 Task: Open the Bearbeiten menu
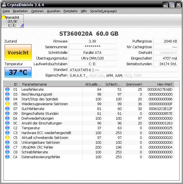[x=20, y=11]
